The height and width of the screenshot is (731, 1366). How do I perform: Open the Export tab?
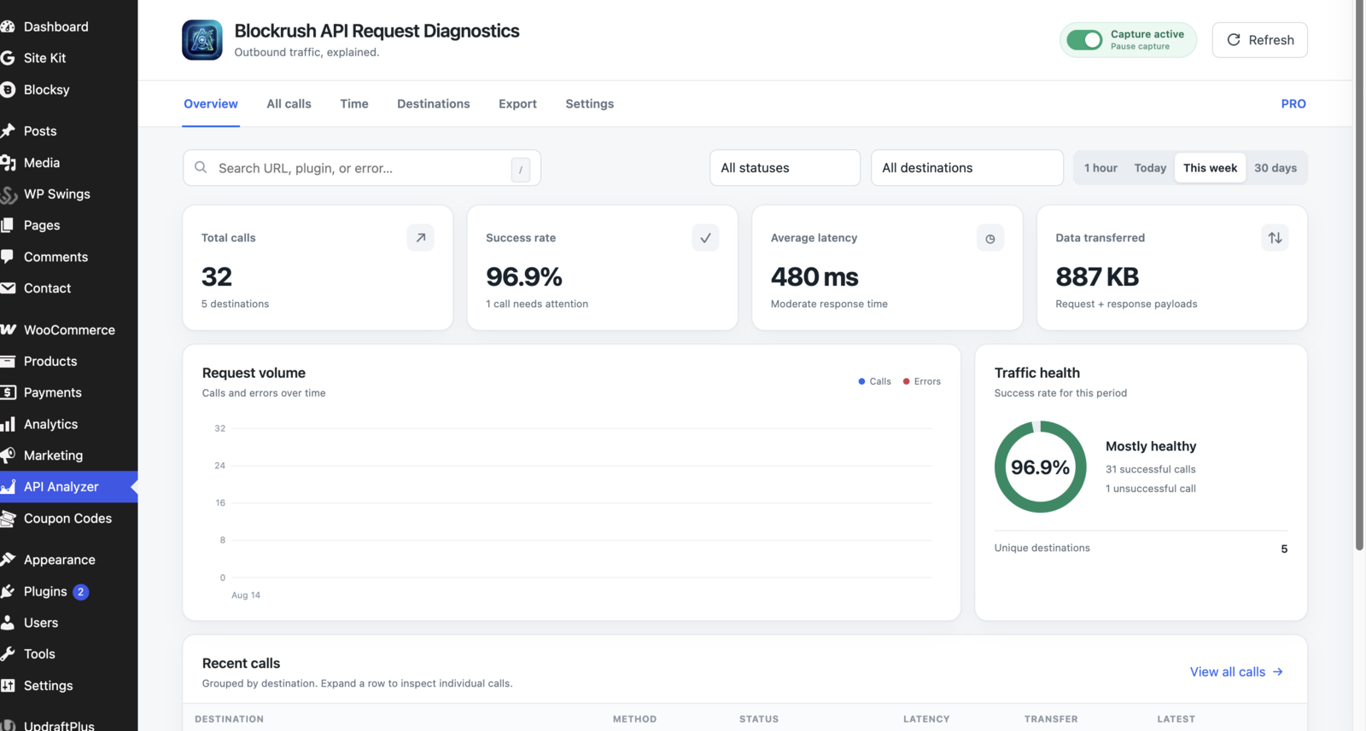point(517,104)
